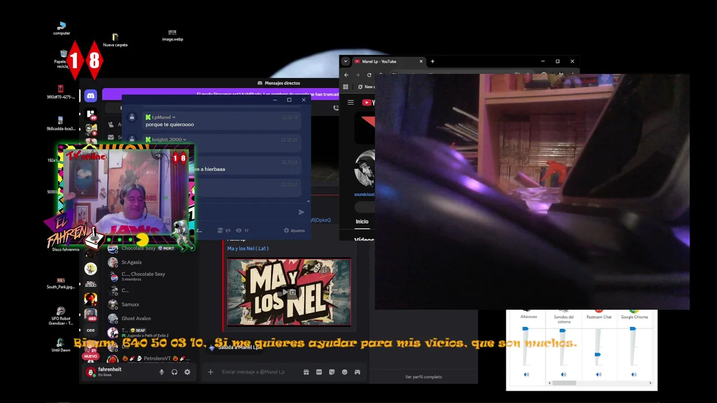Select the Inicio tab on YouTube channel

[362, 222]
